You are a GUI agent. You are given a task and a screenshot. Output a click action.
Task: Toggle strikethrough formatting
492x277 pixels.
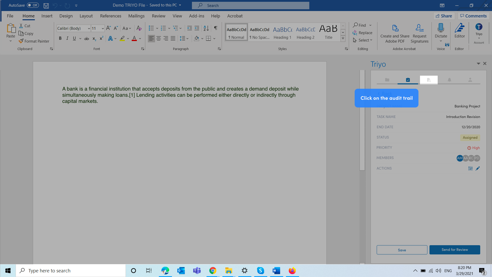(87, 38)
